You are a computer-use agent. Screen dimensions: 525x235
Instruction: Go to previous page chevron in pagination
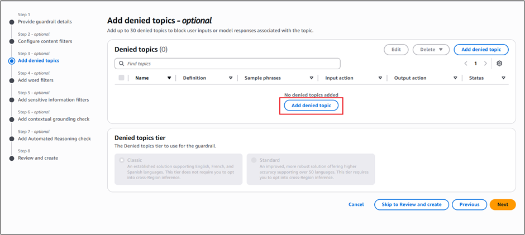[x=466, y=64]
